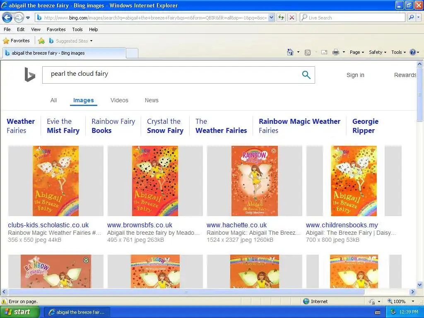Click the address bar URL field
This screenshot has width=424, height=318.
(152, 18)
